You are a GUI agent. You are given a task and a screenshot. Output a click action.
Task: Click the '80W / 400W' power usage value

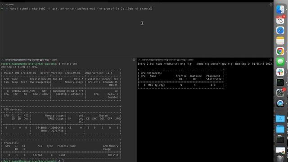tap(40, 94)
